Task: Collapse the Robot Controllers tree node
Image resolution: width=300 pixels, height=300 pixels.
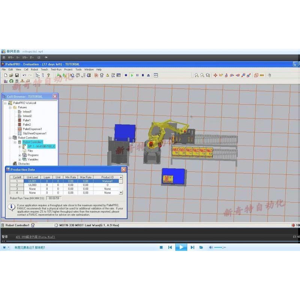Action: pos(10,138)
